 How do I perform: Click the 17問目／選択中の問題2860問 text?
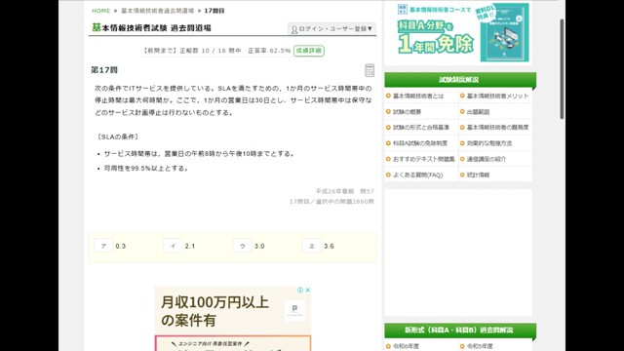tap(331, 202)
